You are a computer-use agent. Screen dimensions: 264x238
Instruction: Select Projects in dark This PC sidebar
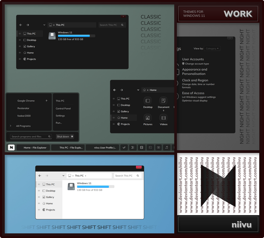pos(30,59)
